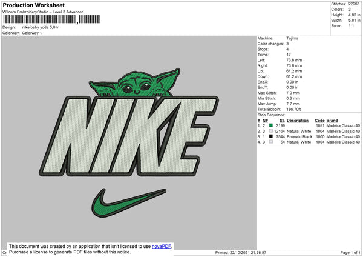
Task: Select printed date '22/10/2021 21.58.57'
Action: (248, 252)
